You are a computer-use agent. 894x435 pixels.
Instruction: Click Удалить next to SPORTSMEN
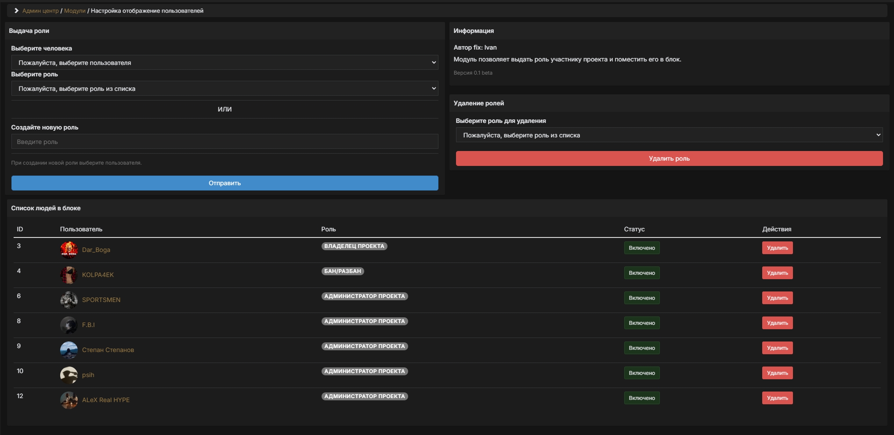778,298
